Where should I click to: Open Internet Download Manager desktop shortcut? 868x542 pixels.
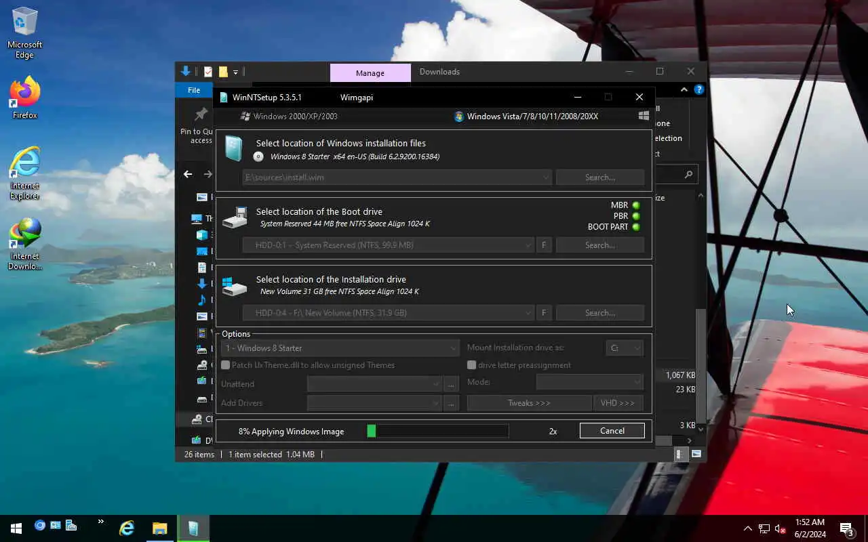[24, 245]
